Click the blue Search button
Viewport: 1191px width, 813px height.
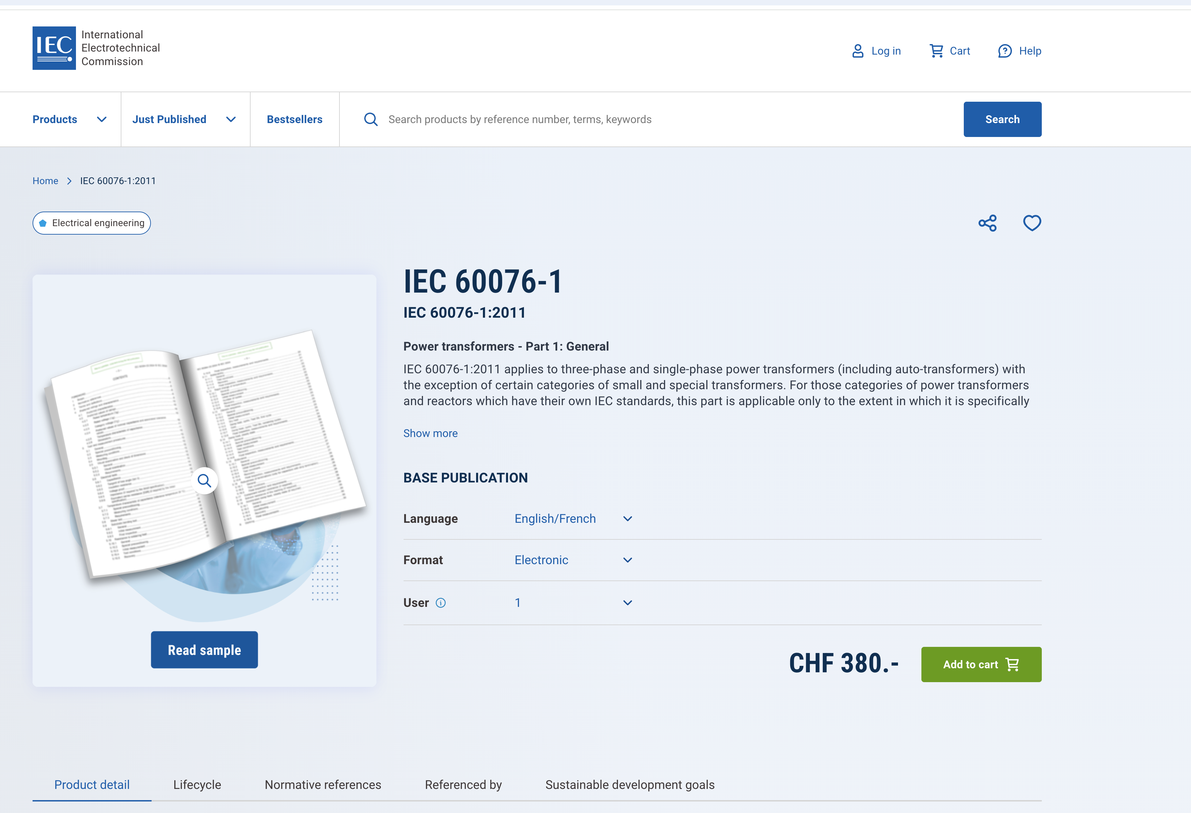click(1002, 119)
